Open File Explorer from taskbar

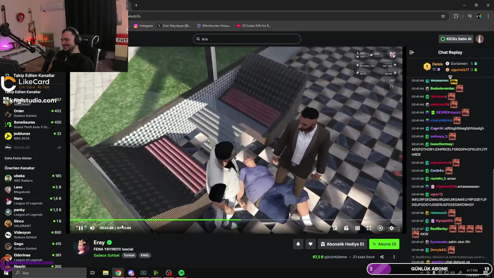click(x=105, y=273)
